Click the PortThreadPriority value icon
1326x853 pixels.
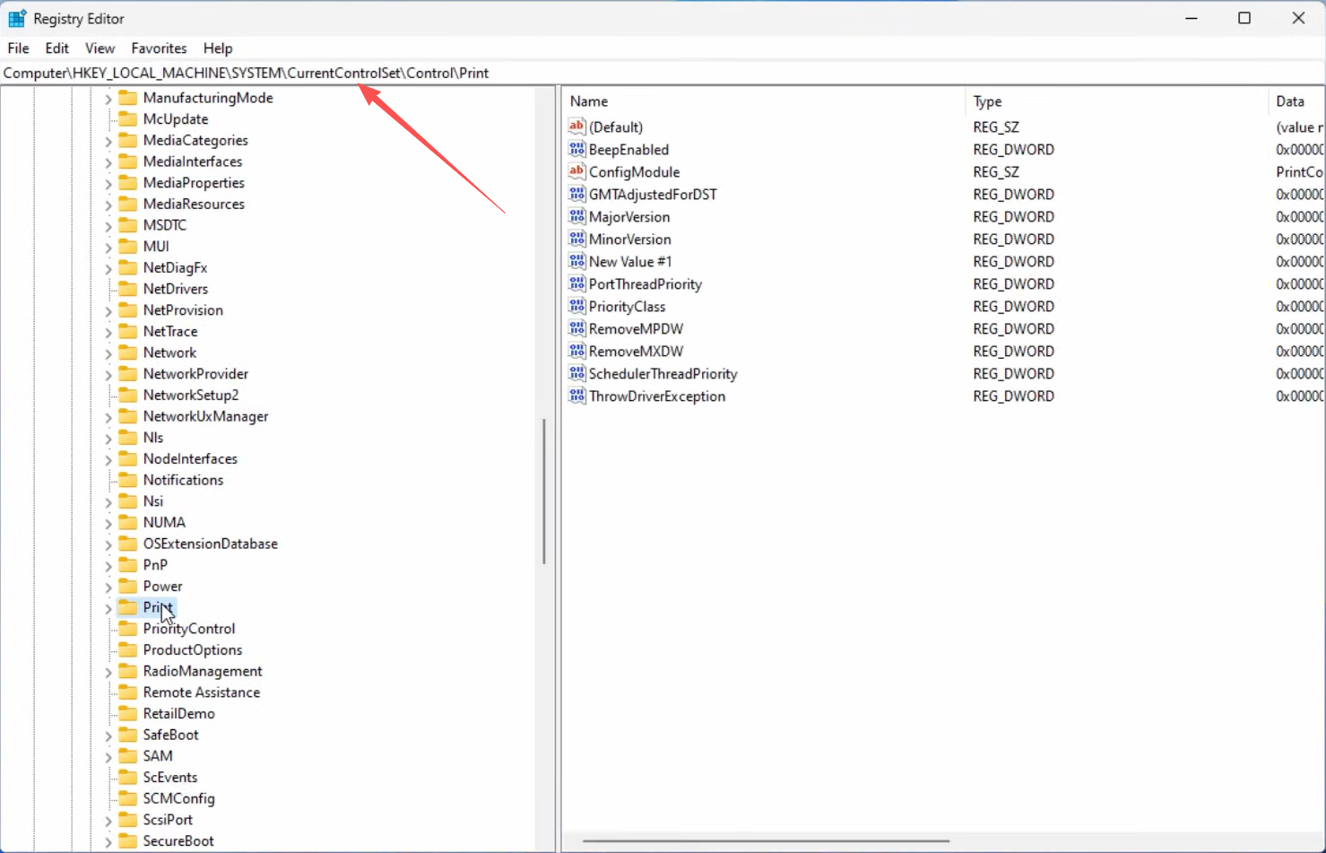tap(577, 283)
